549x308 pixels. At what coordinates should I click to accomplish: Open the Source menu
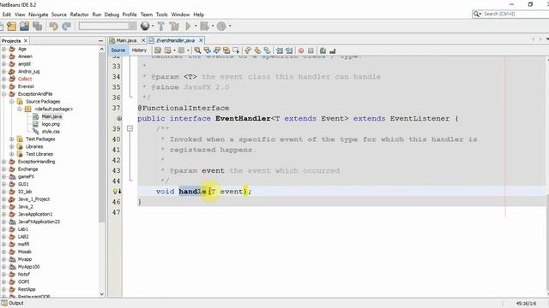59,15
